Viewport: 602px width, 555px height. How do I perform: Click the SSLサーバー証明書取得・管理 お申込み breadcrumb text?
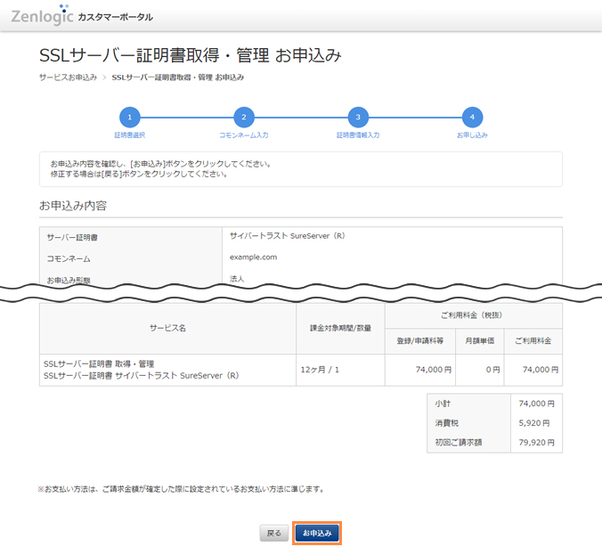178,78
